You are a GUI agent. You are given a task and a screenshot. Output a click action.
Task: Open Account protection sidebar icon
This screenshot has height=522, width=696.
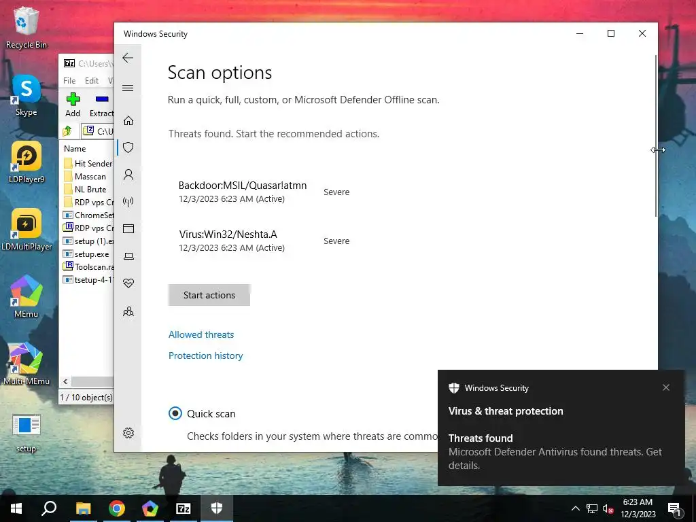[128, 175]
